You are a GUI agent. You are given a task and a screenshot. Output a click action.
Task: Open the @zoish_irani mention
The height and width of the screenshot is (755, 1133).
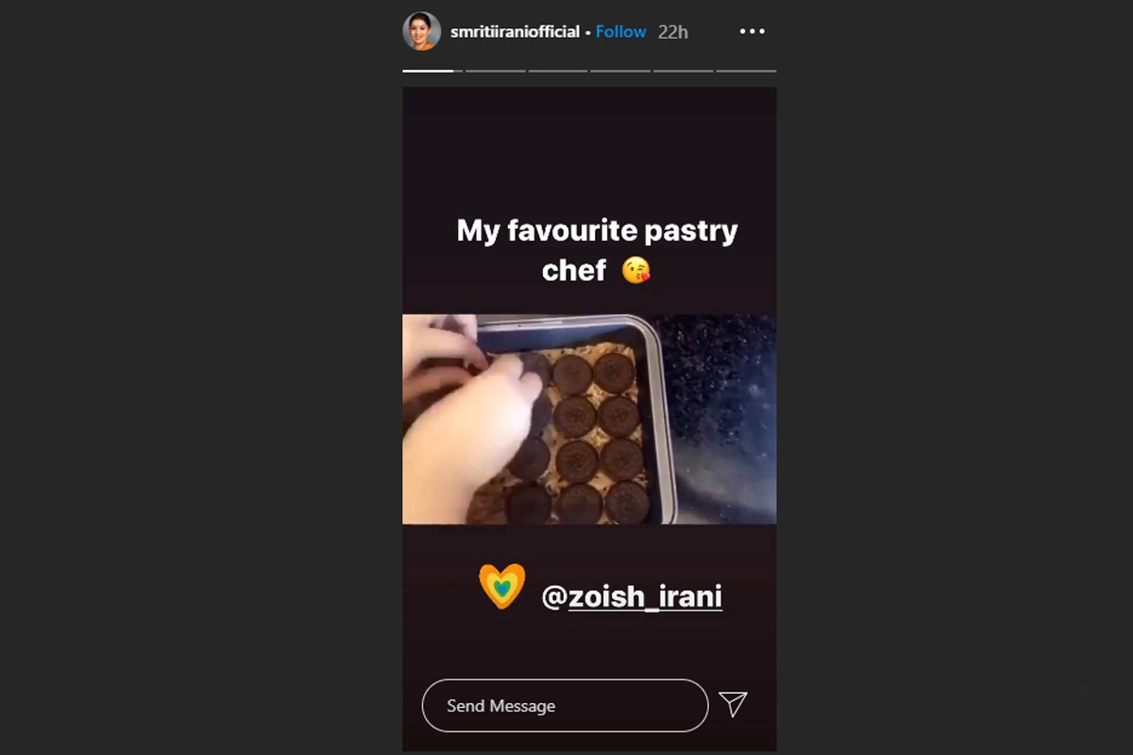632,596
